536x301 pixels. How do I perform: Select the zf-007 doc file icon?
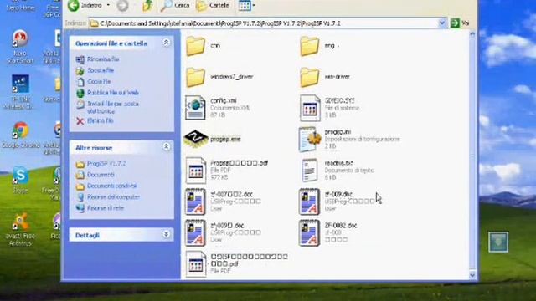[x=195, y=202]
